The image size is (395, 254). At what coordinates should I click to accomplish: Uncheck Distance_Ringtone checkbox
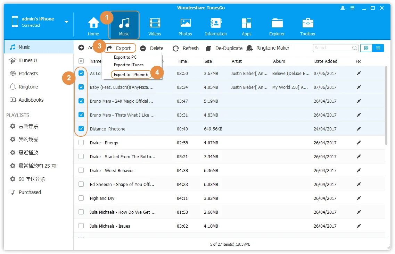(81, 129)
